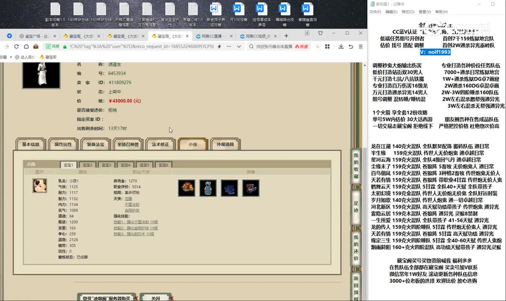This screenshot has width=506, height=301.
Task: Open the browser hamburger menu icon
Action: 360,46
